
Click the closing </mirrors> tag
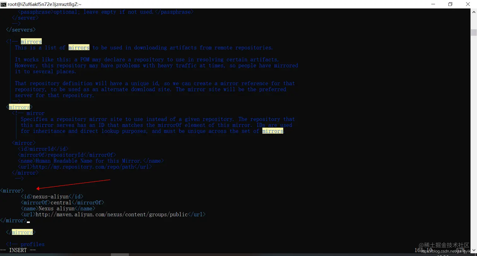[21, 232]
